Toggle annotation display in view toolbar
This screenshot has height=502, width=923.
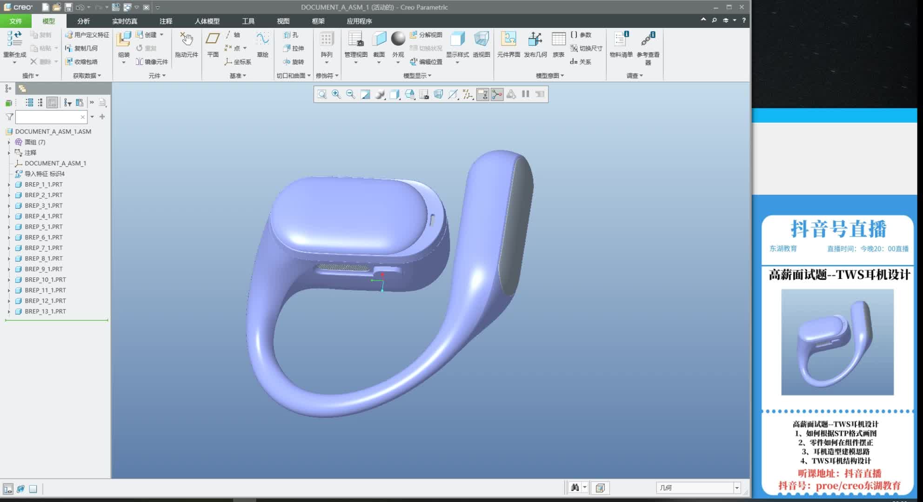coord(482,94)
